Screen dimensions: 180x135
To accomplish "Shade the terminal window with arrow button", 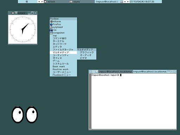I will [96, 71].
